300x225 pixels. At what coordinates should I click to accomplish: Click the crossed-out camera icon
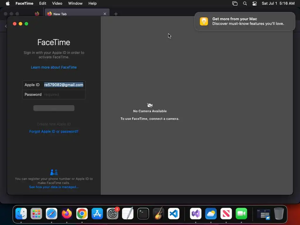pyautogui.click(x=150, y=105)
